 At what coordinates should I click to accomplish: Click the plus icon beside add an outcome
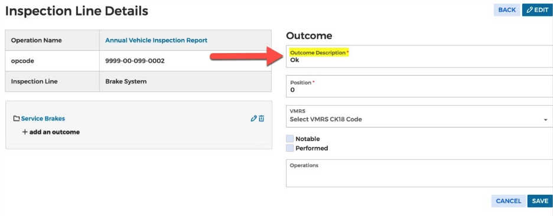[x=25, y=132]
